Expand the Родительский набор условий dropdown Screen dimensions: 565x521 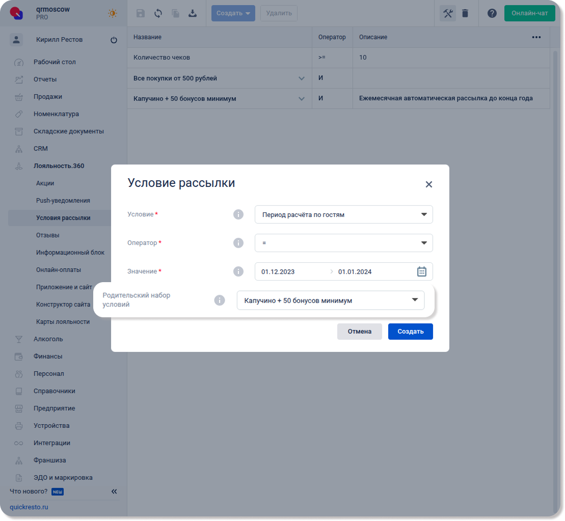point(330,300)
